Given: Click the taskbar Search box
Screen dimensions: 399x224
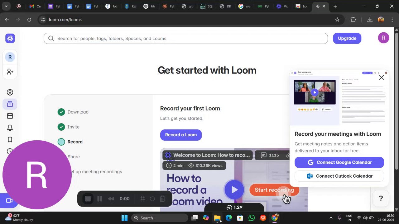Looking at the screenshot, I should [x=159, y=218].
